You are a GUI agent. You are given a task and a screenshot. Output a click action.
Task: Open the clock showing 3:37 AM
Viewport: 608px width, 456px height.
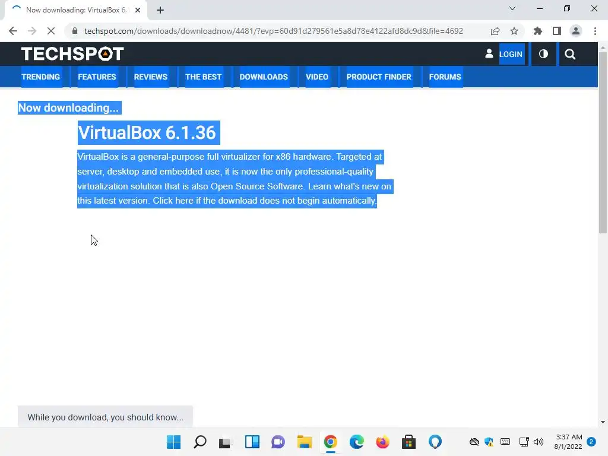(568, 442)
